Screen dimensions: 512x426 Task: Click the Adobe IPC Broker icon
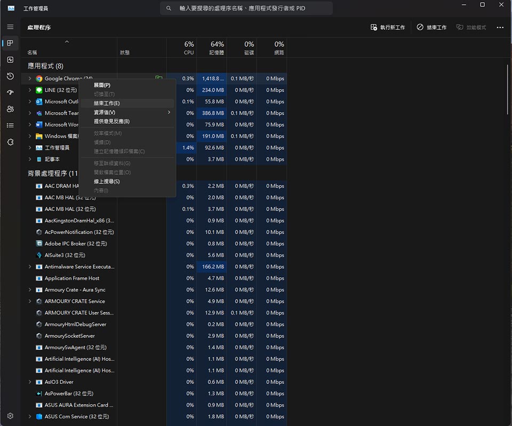[x=39, y=244]
